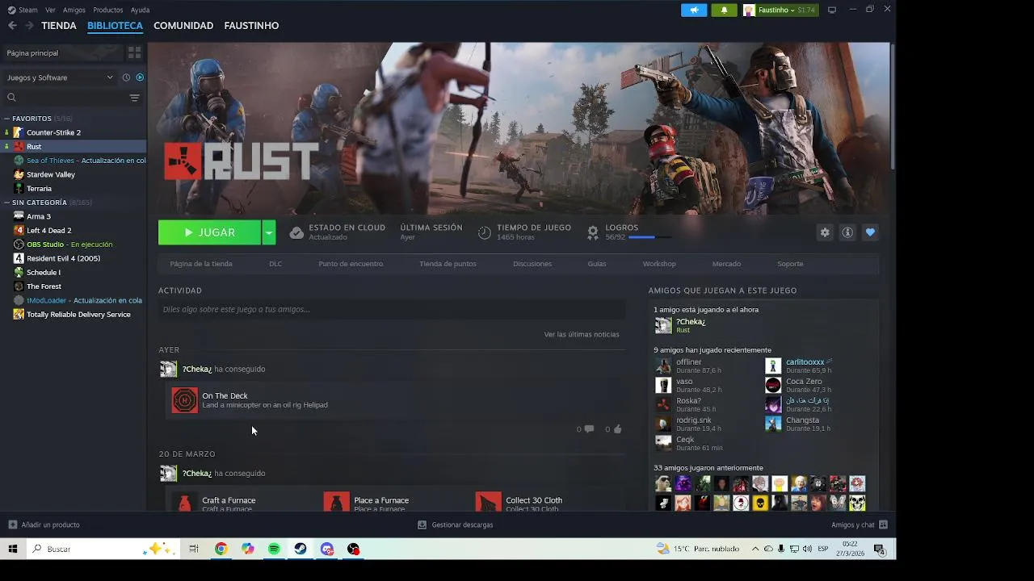The image size is (1034, 581).
Task: Collapse the FAVORITOS category
Action: 7,119
